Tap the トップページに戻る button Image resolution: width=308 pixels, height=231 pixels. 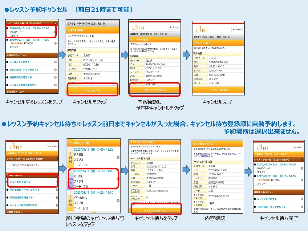click(x=218, y=90)
